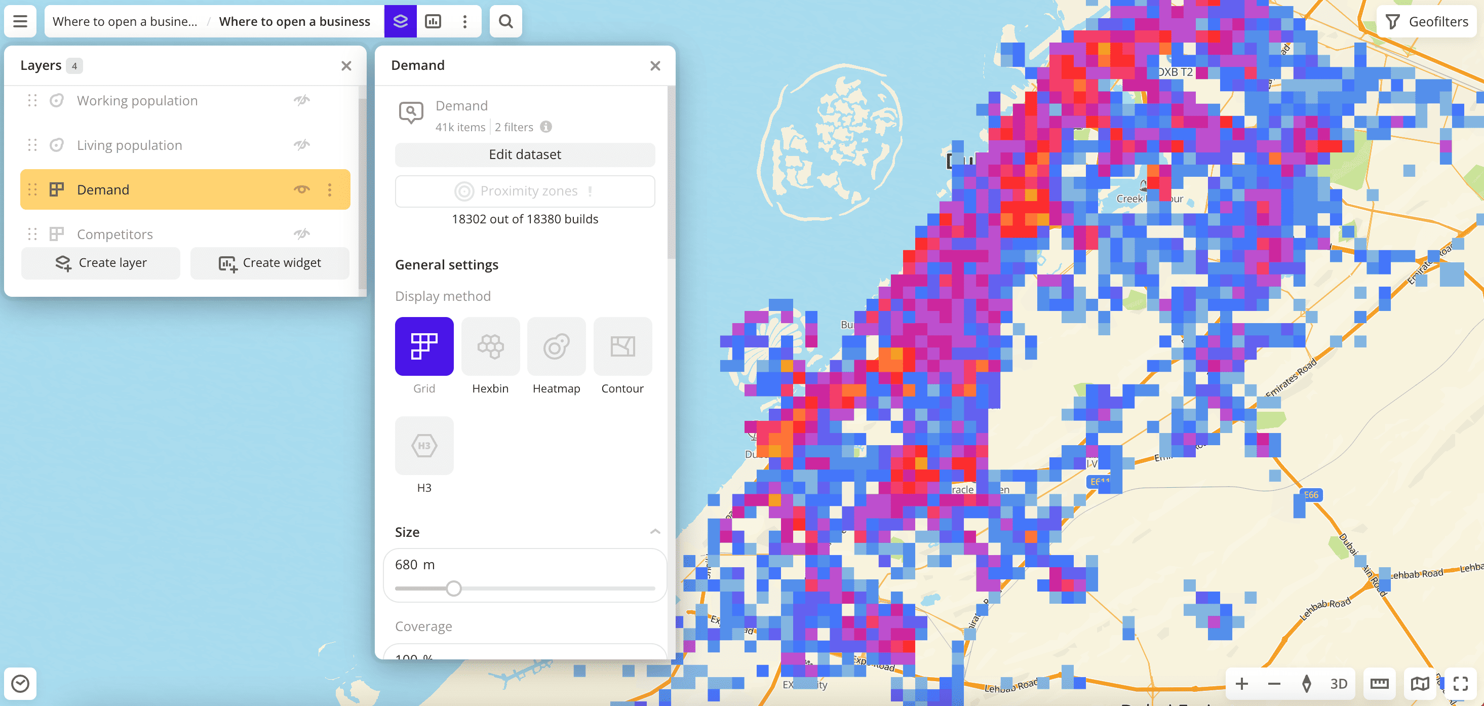Choose the H3 display method
Viewport: 1484px width, 706px height.
point(424,446)
